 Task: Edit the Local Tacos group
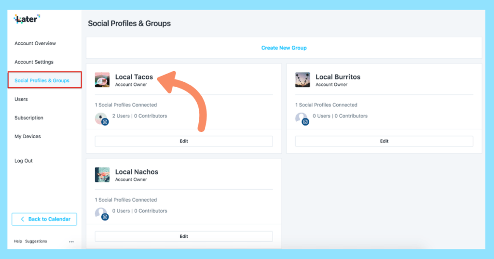click(x=183, y=142)
